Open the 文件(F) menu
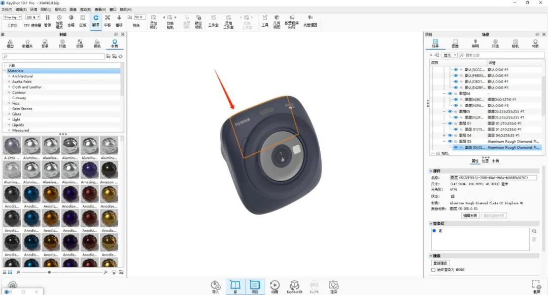 click(x=7, y=10)
